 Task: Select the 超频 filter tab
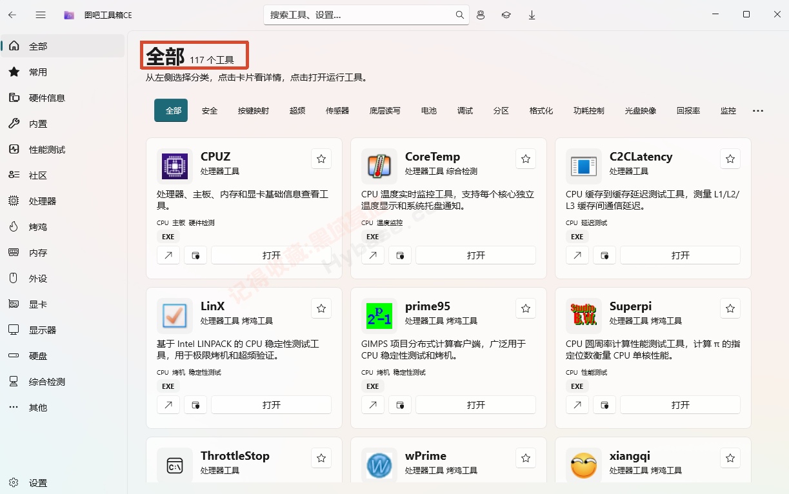point(297,110)
